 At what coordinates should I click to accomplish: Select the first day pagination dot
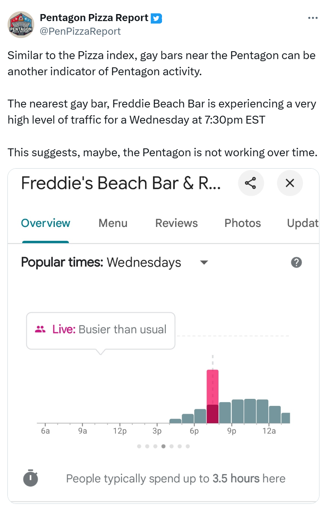(x=139, y=446)
